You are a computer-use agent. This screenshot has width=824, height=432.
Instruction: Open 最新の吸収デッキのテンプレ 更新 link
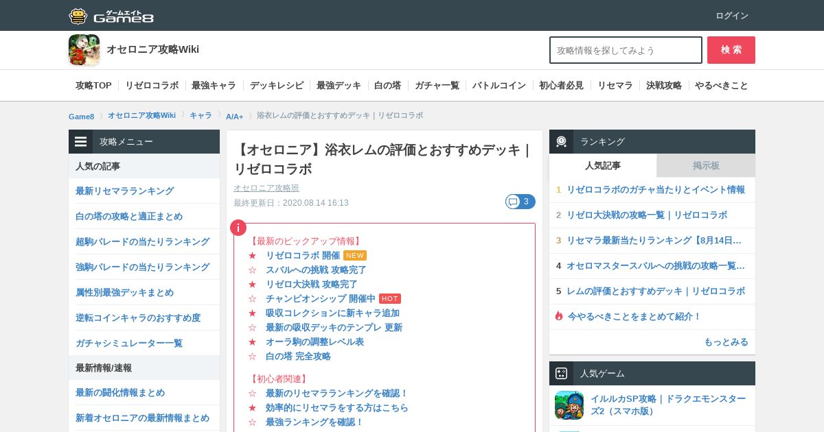(334, 327)
